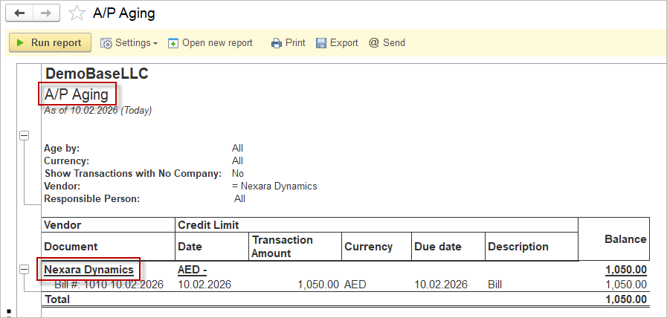
Task: Click the Run report button
Action: point(50,43)
